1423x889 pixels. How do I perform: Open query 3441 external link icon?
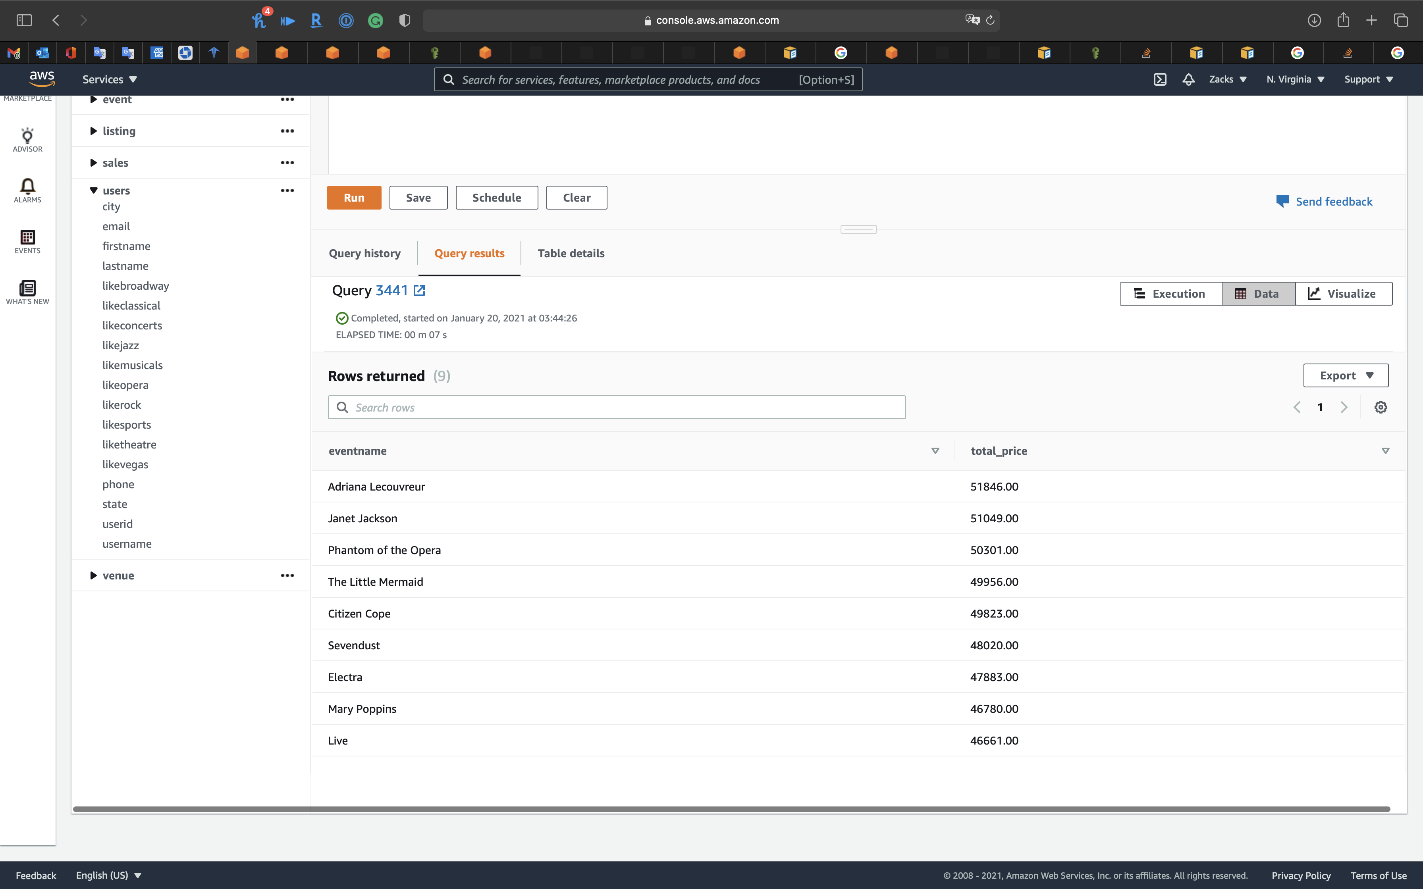[419, 291]
